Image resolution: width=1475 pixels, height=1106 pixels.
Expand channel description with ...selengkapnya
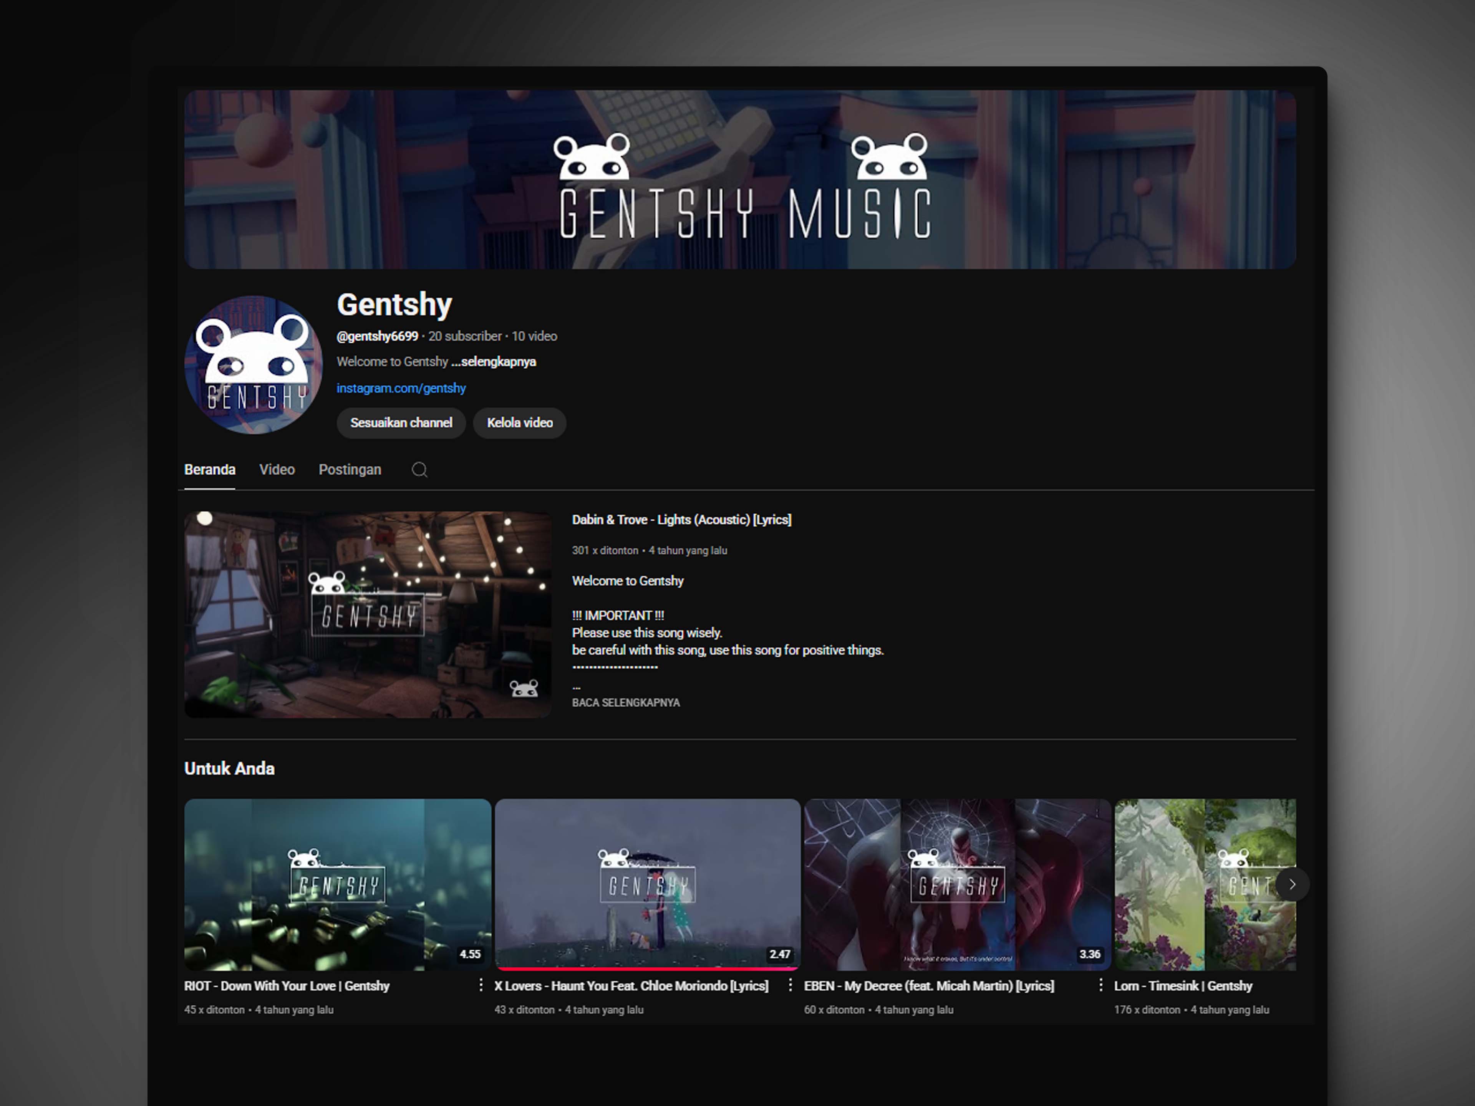pyautogui.click(x=494, y=362)
